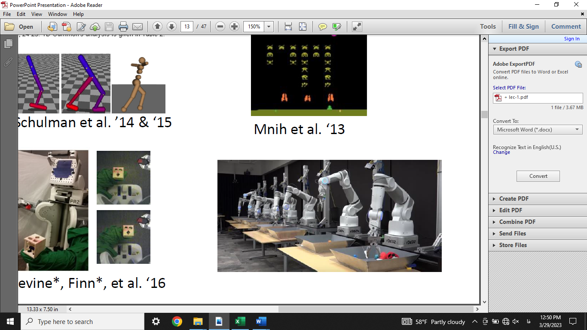Click the Sign In link
This screenshot has width=587, height=330.
(572, 39)
